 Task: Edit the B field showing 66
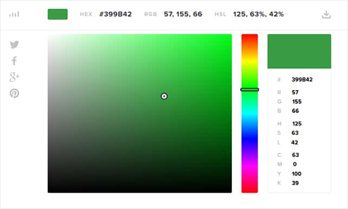click(295, 111)
